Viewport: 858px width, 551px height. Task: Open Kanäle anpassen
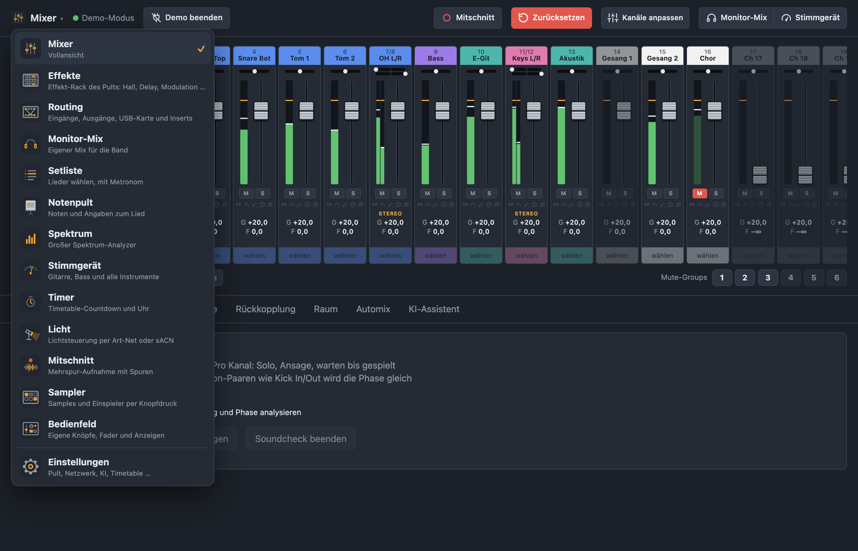point(645,18)
